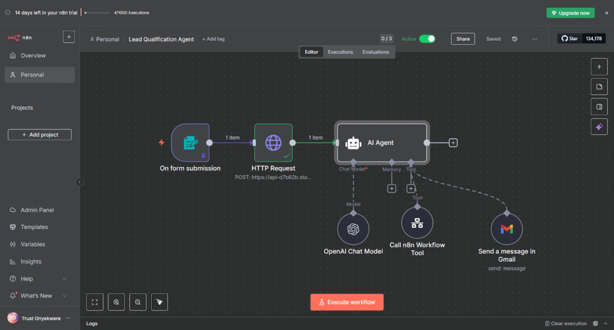Screen dimensions: 614x330
Task: Click the zoom in magnifier icon
Action: coord(116,302)
